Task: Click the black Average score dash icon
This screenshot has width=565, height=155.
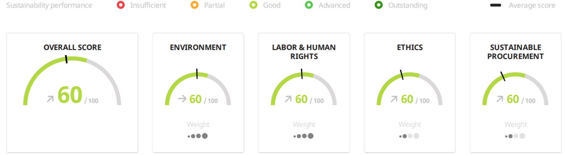Action: point(496,5)
